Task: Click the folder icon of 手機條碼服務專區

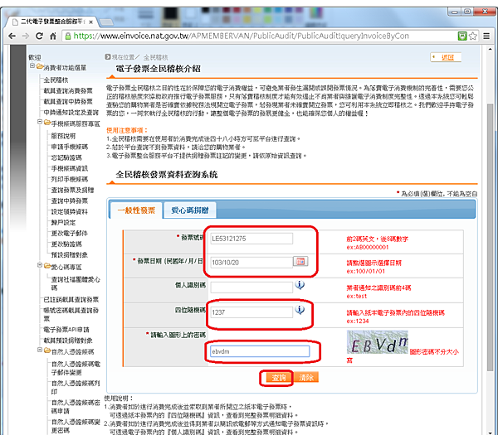Action: tap(47, 123)
